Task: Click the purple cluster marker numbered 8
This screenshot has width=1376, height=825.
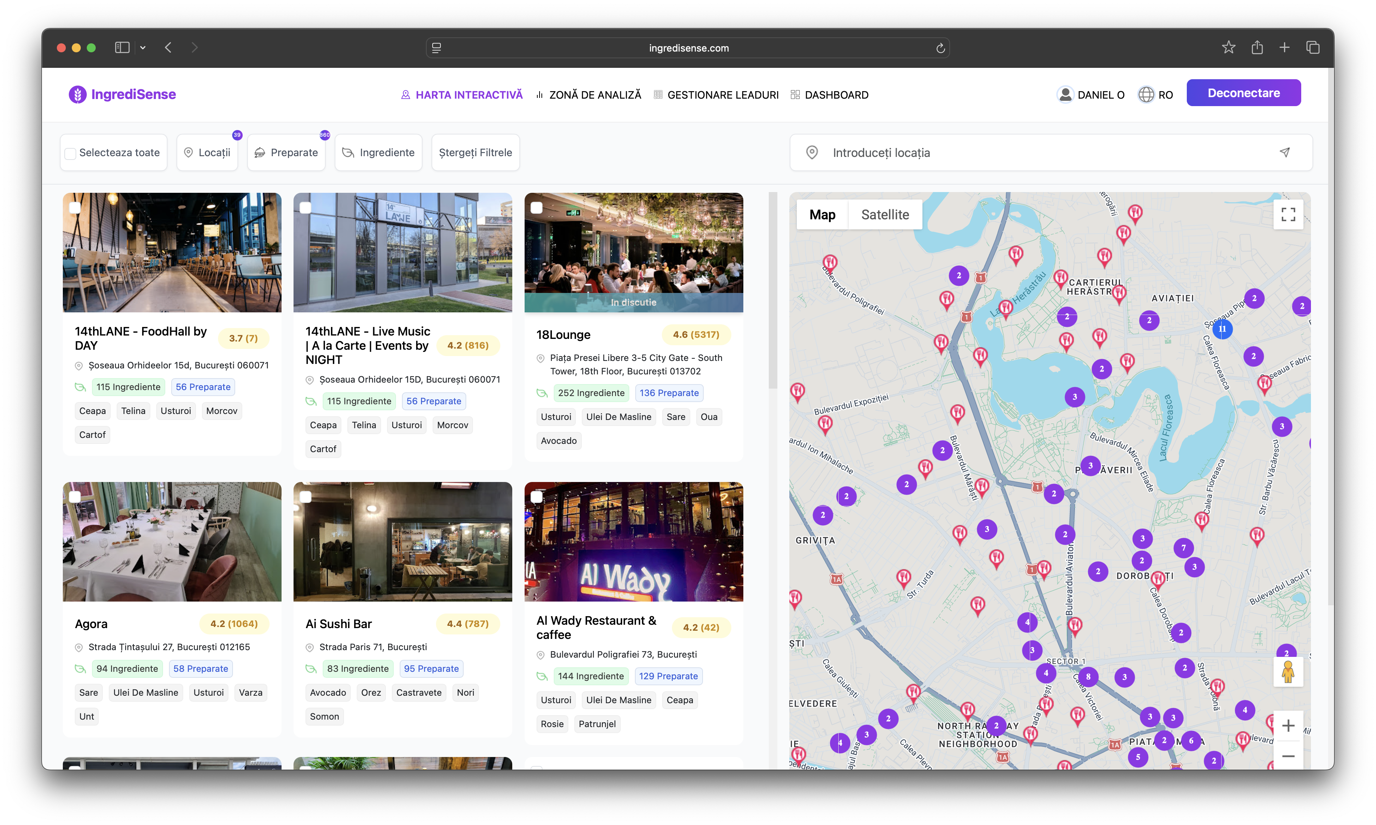Action: click(1088, 677)
